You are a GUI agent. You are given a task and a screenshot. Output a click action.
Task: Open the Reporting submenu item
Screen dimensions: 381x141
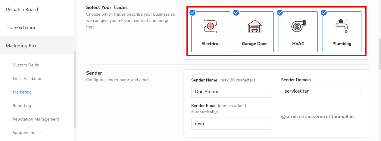[x=22, y=106]
